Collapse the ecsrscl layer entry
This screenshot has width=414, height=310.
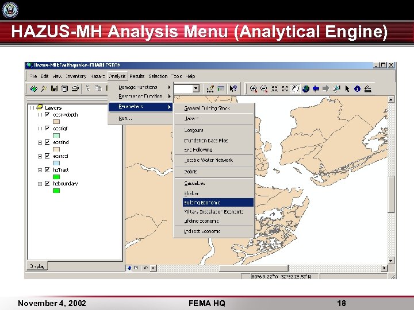click(x=40, y=156)
